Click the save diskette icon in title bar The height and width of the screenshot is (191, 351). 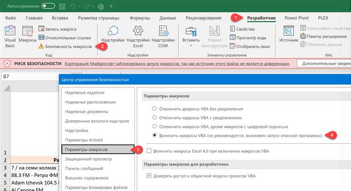[62, 6]
